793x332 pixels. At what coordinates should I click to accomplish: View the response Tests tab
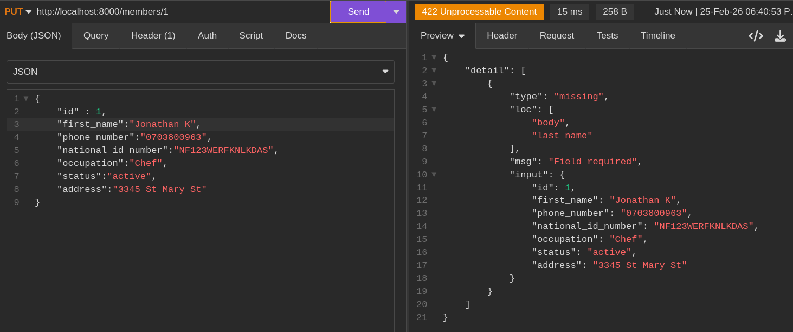point(607,36)
